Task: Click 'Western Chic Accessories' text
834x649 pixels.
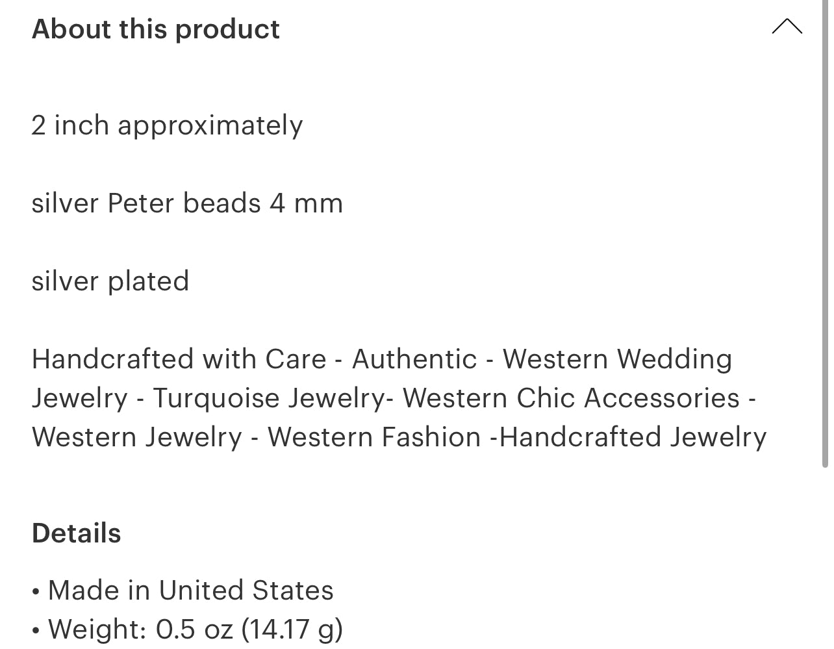Action: (x=572, y=398)
